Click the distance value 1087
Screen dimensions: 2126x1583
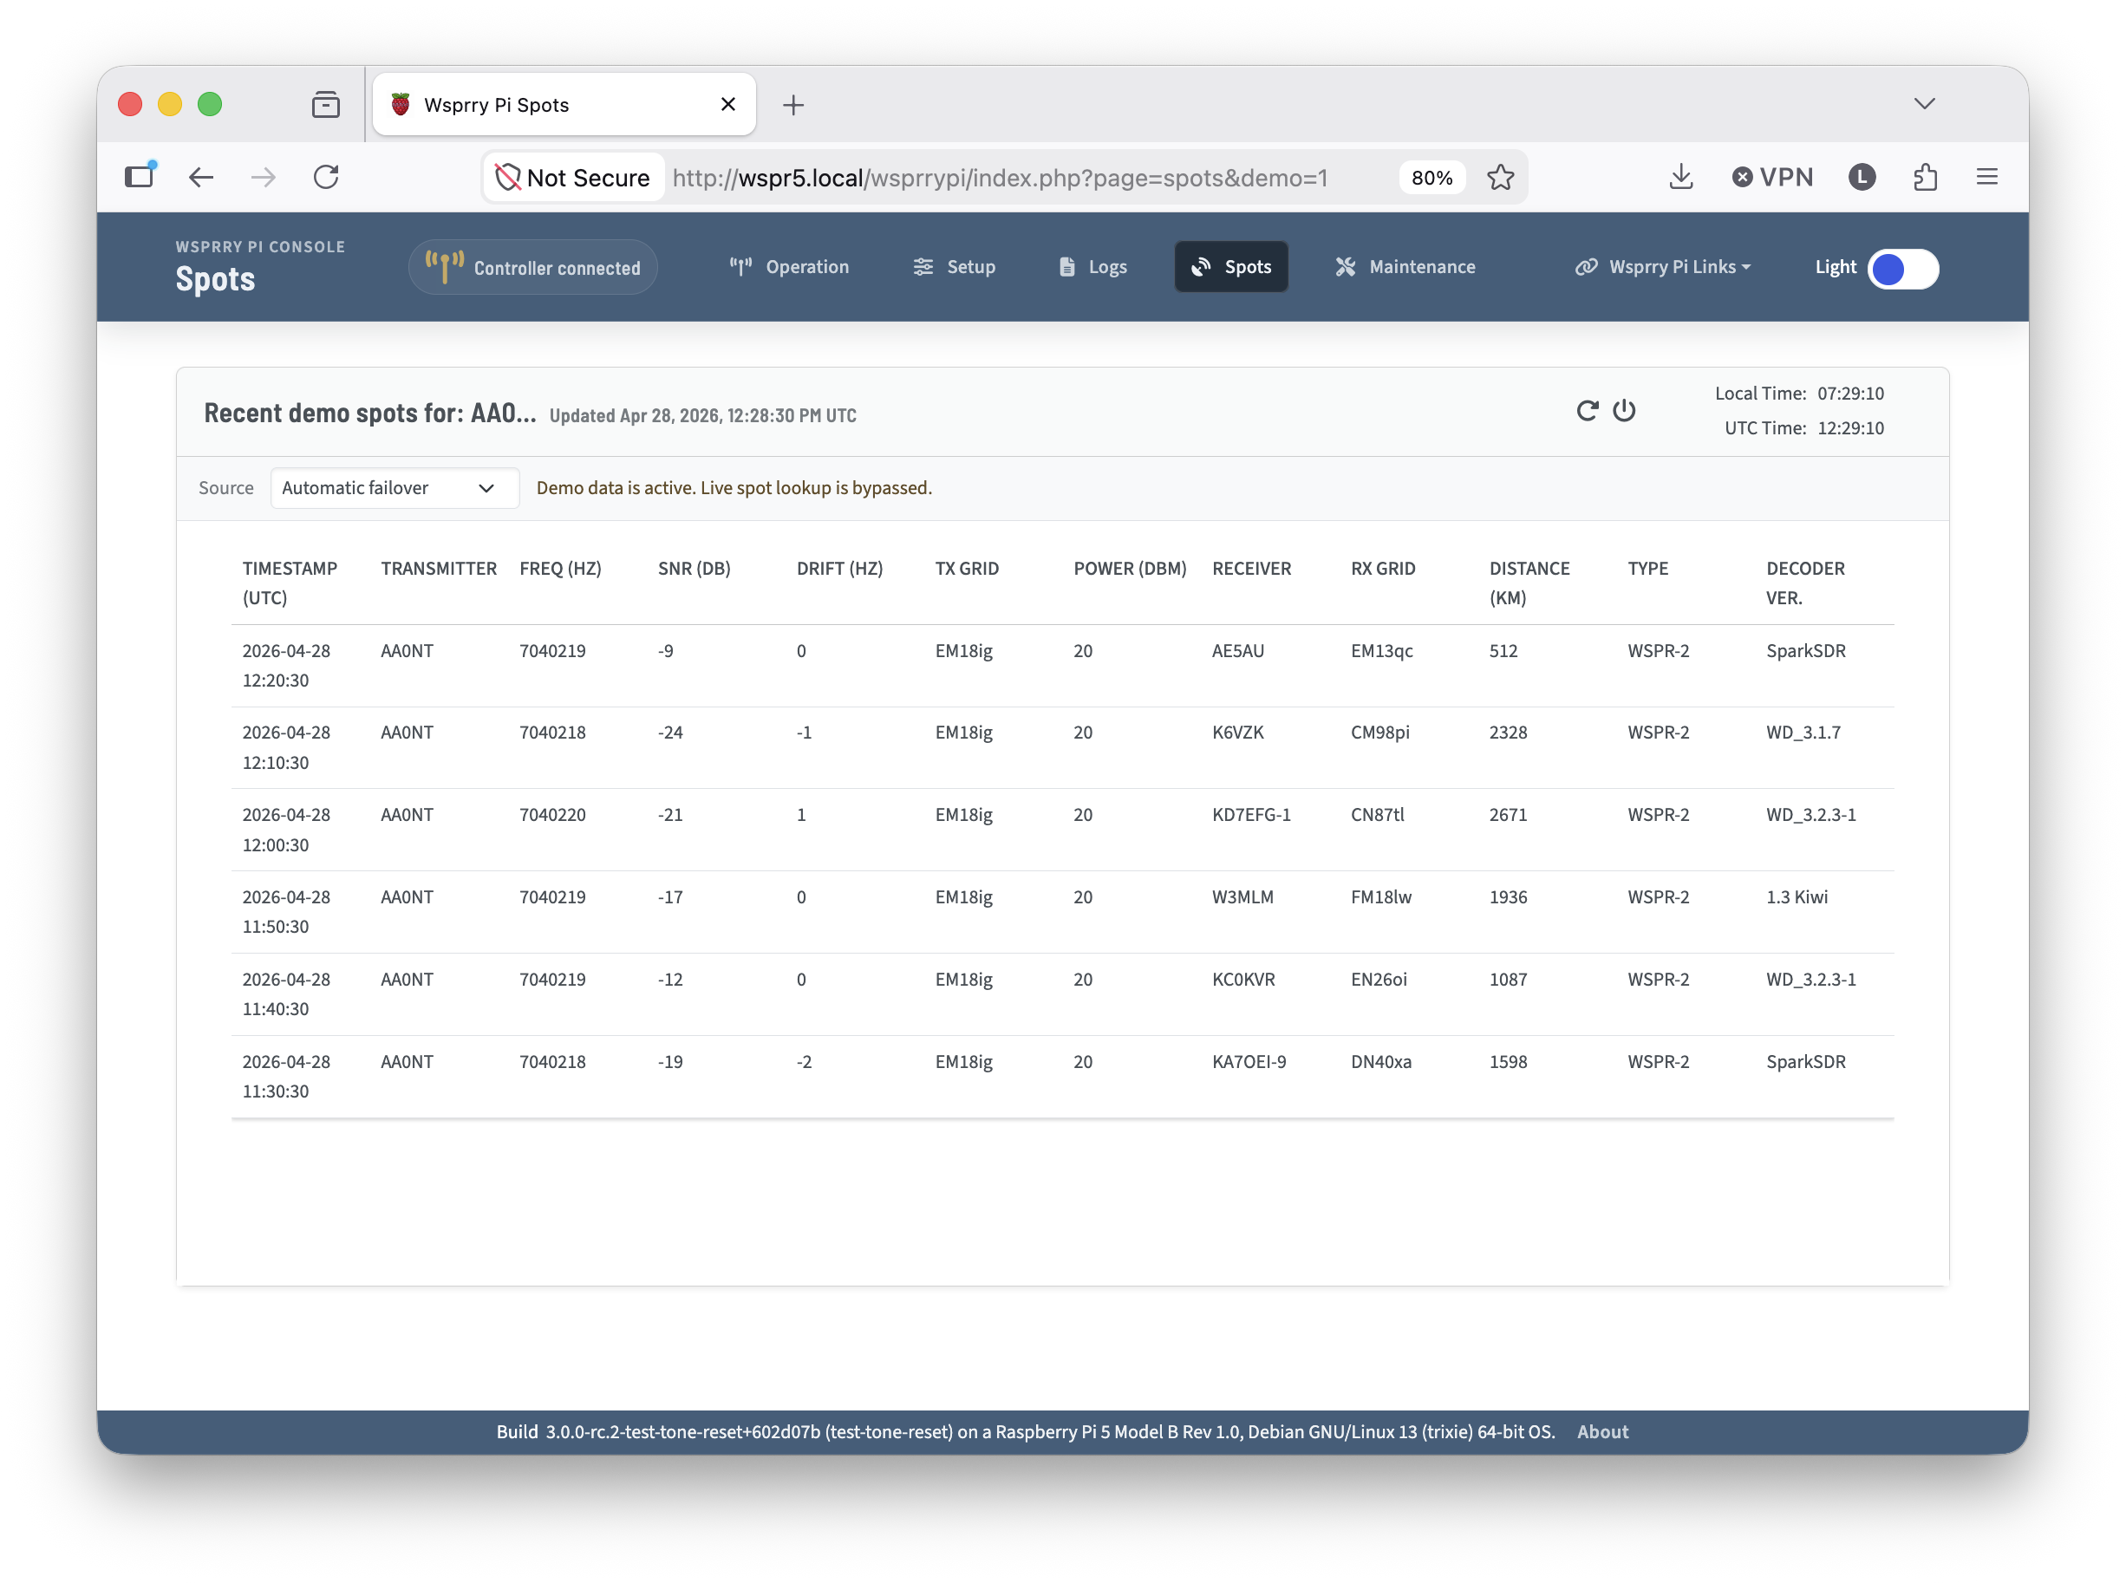coord(1508,980)
